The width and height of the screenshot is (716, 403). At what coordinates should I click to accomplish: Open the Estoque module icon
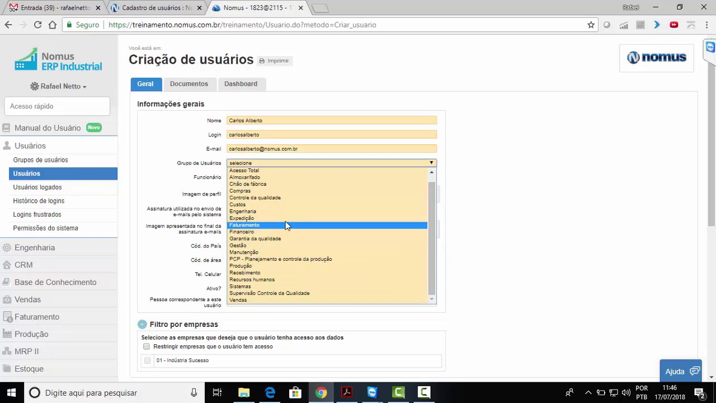pyautogui.click(x=7, y=368)
